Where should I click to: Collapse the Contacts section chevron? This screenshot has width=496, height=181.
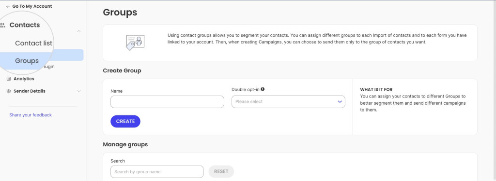(79, 31)
